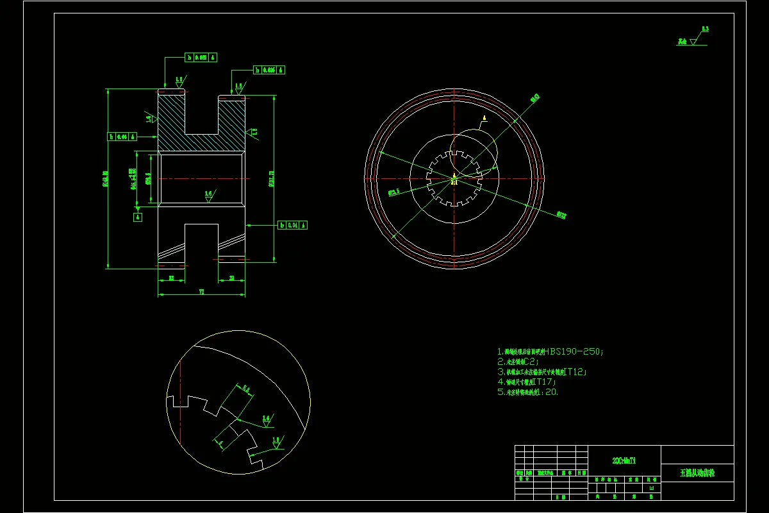Viewport: 769px width, 513px height.
Task: Select the 20CrMnTi material text in title block
Action: [624, 460]
